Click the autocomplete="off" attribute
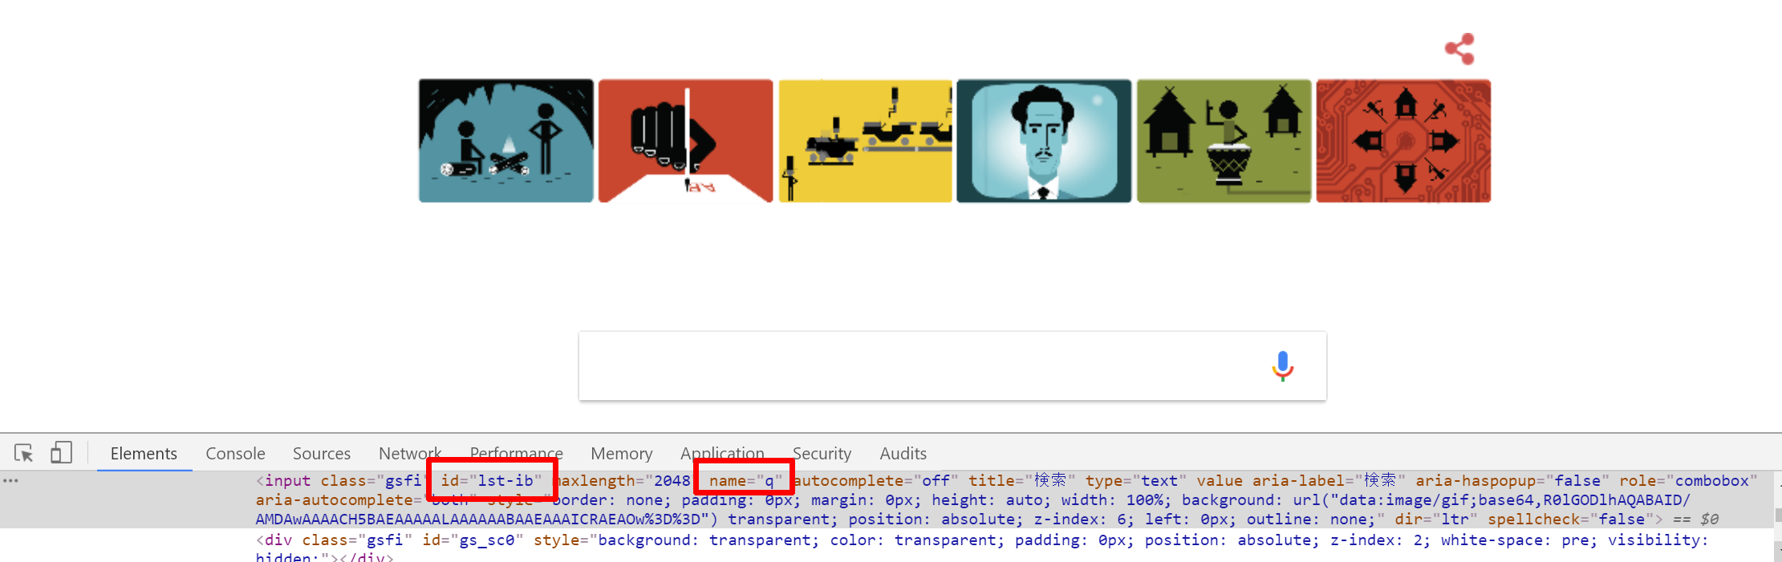The height and width of the screenshot is (562, 1782). [x=876, y=481]
